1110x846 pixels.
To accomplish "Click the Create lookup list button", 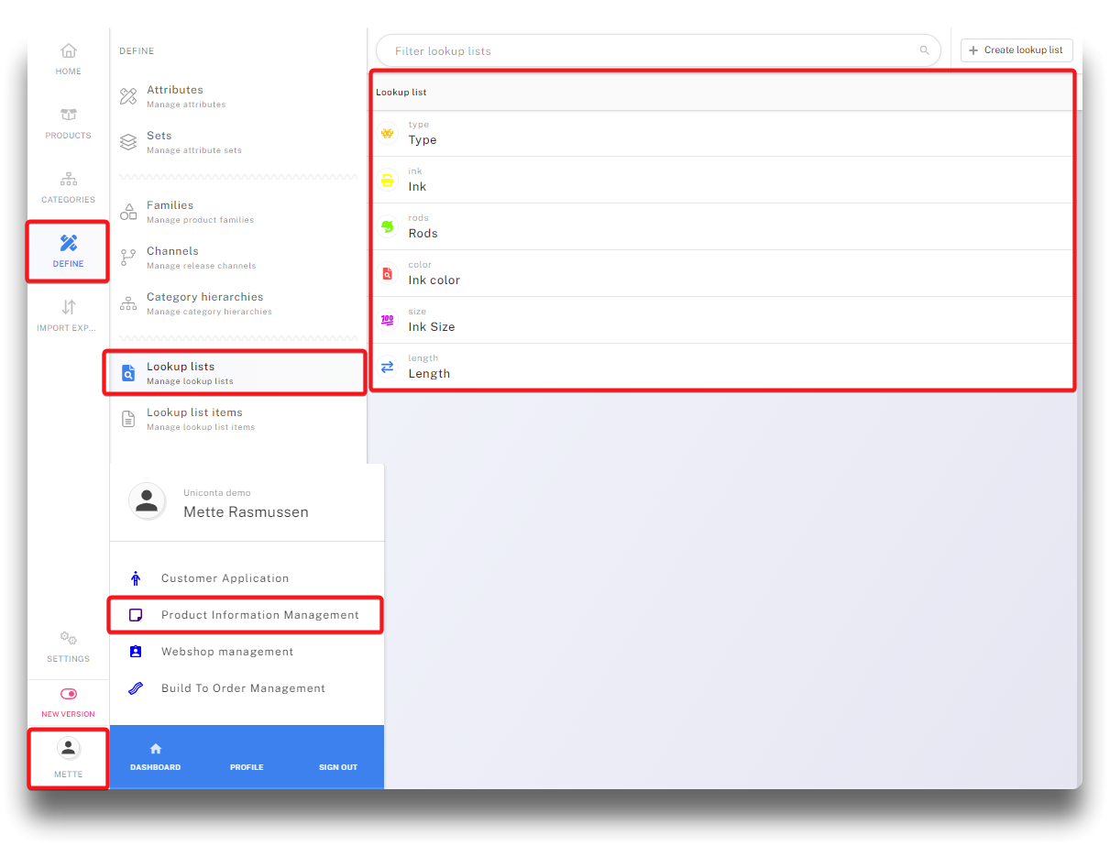I will (1016, 50).
